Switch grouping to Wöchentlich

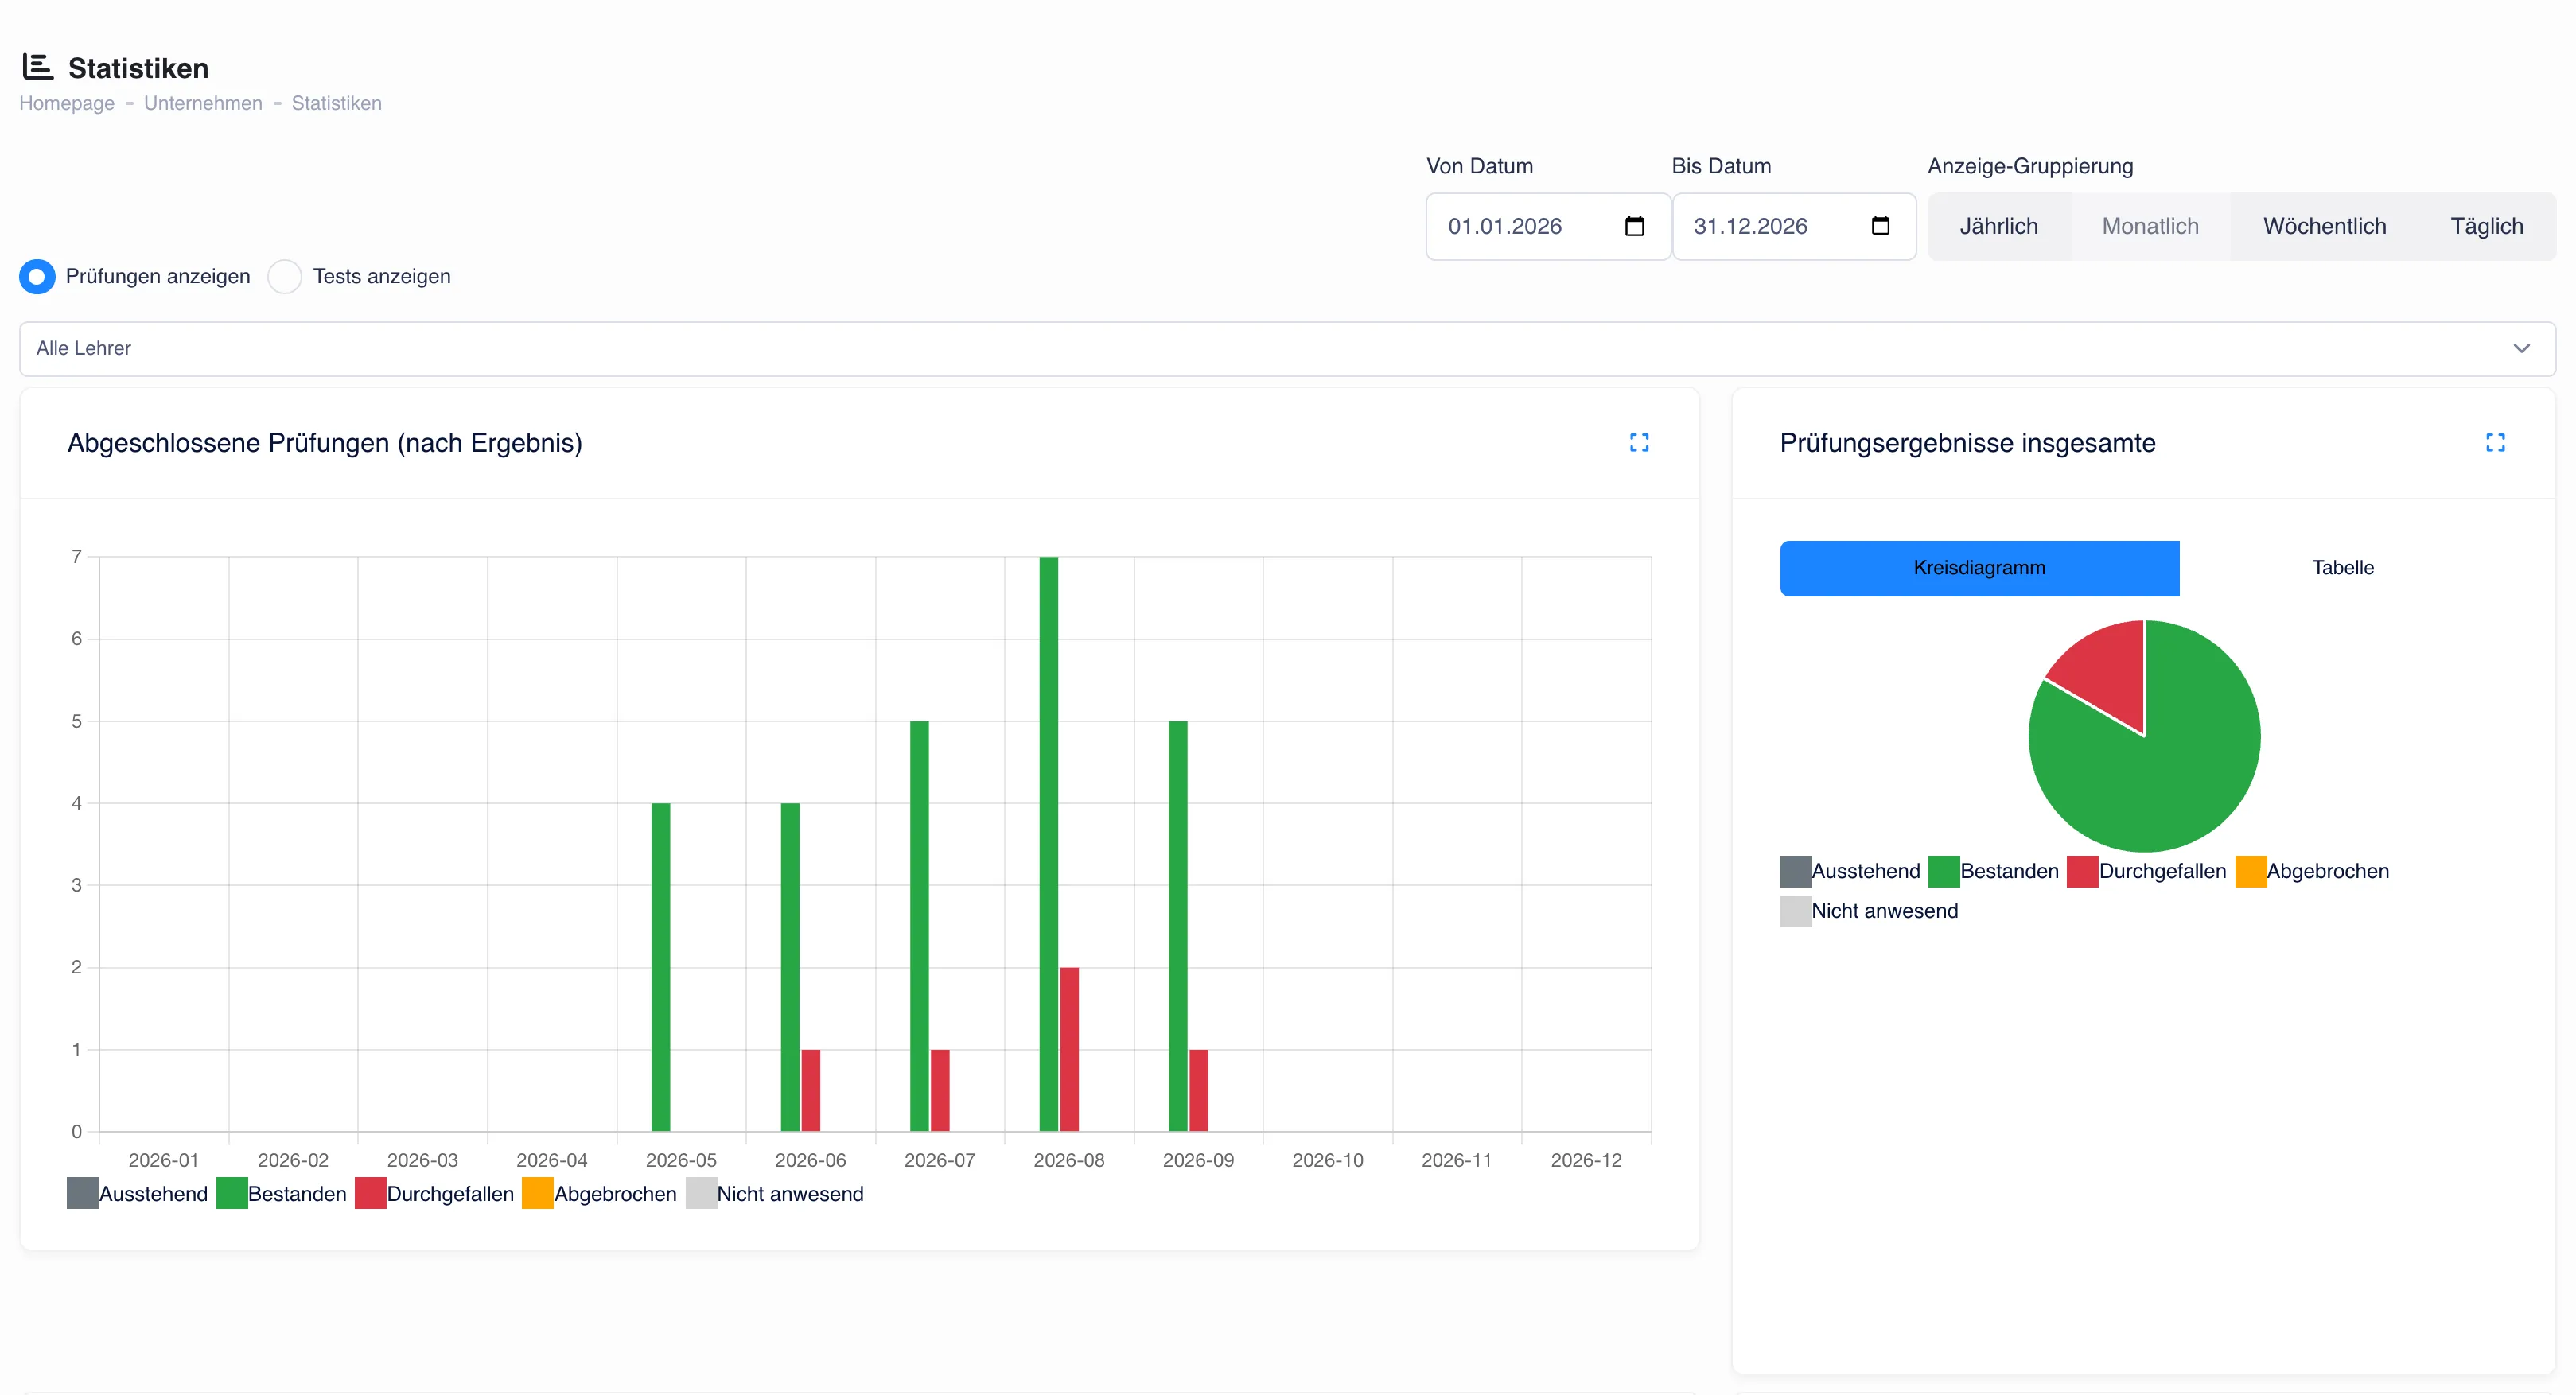click(x=2324, y=226)
